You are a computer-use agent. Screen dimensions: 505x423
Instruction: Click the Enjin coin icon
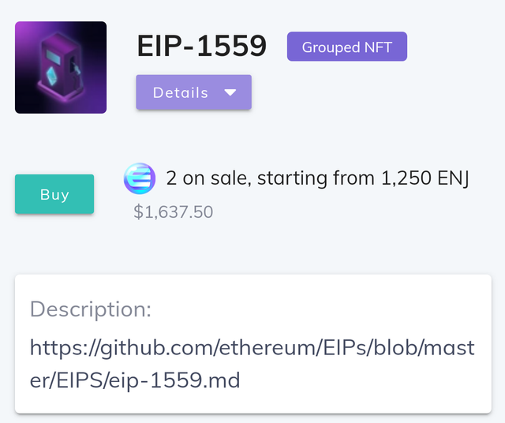140,178
